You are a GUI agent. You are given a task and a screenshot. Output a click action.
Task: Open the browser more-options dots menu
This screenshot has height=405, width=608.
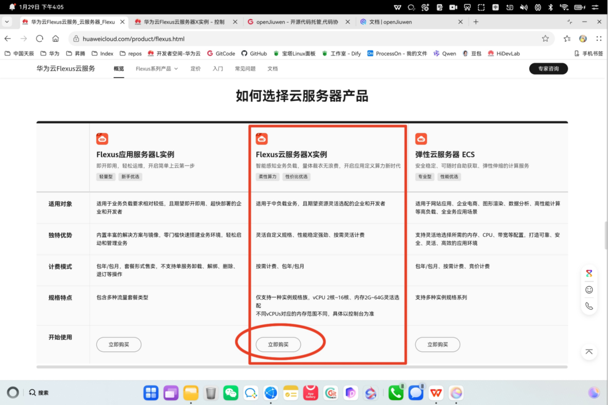coord(599,39)
